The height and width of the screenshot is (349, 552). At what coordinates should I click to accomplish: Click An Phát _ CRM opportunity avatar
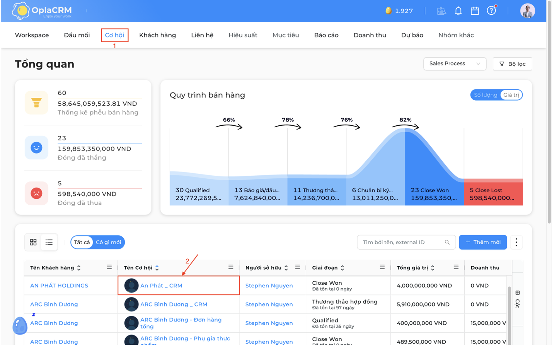[131, 286]
